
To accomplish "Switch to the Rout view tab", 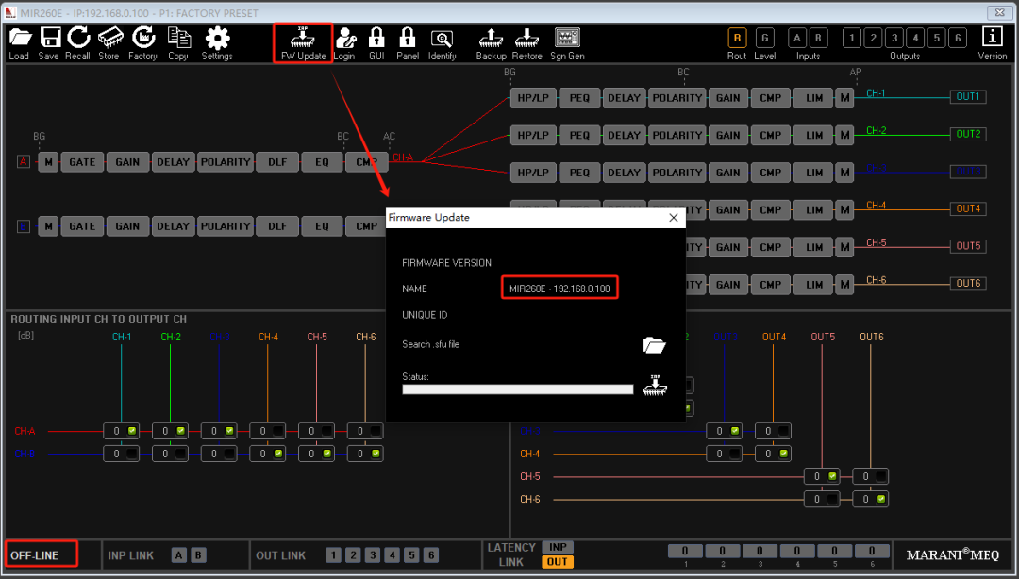I will click(737, 38).
